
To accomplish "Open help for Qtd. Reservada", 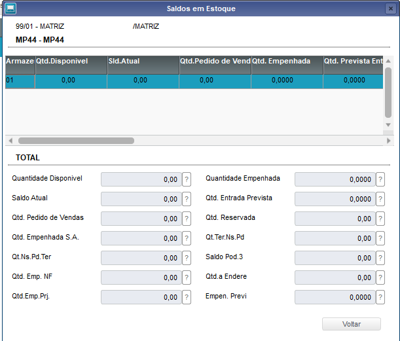I will click(380, 219).
